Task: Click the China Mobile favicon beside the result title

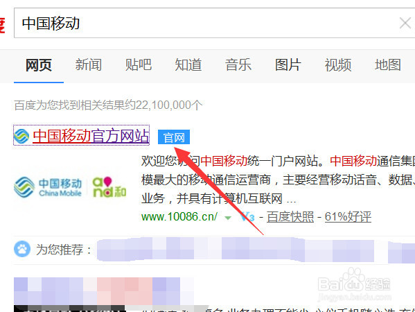Action: [x=21, y=136]
